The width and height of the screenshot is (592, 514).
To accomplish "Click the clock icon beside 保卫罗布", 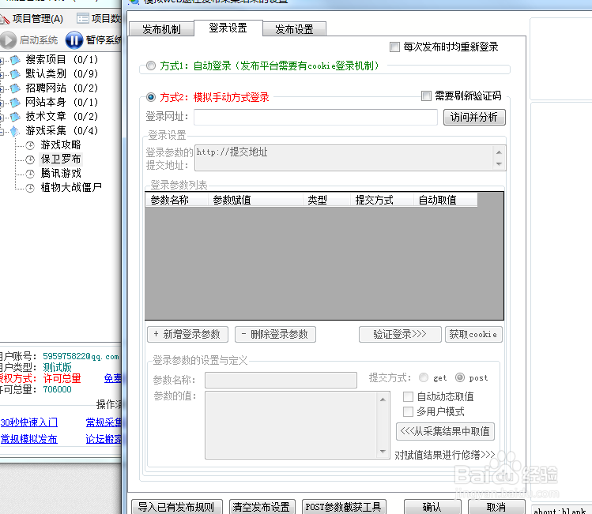I will 30,159.
